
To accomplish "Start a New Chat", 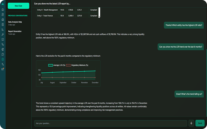I will pos(18,6).
